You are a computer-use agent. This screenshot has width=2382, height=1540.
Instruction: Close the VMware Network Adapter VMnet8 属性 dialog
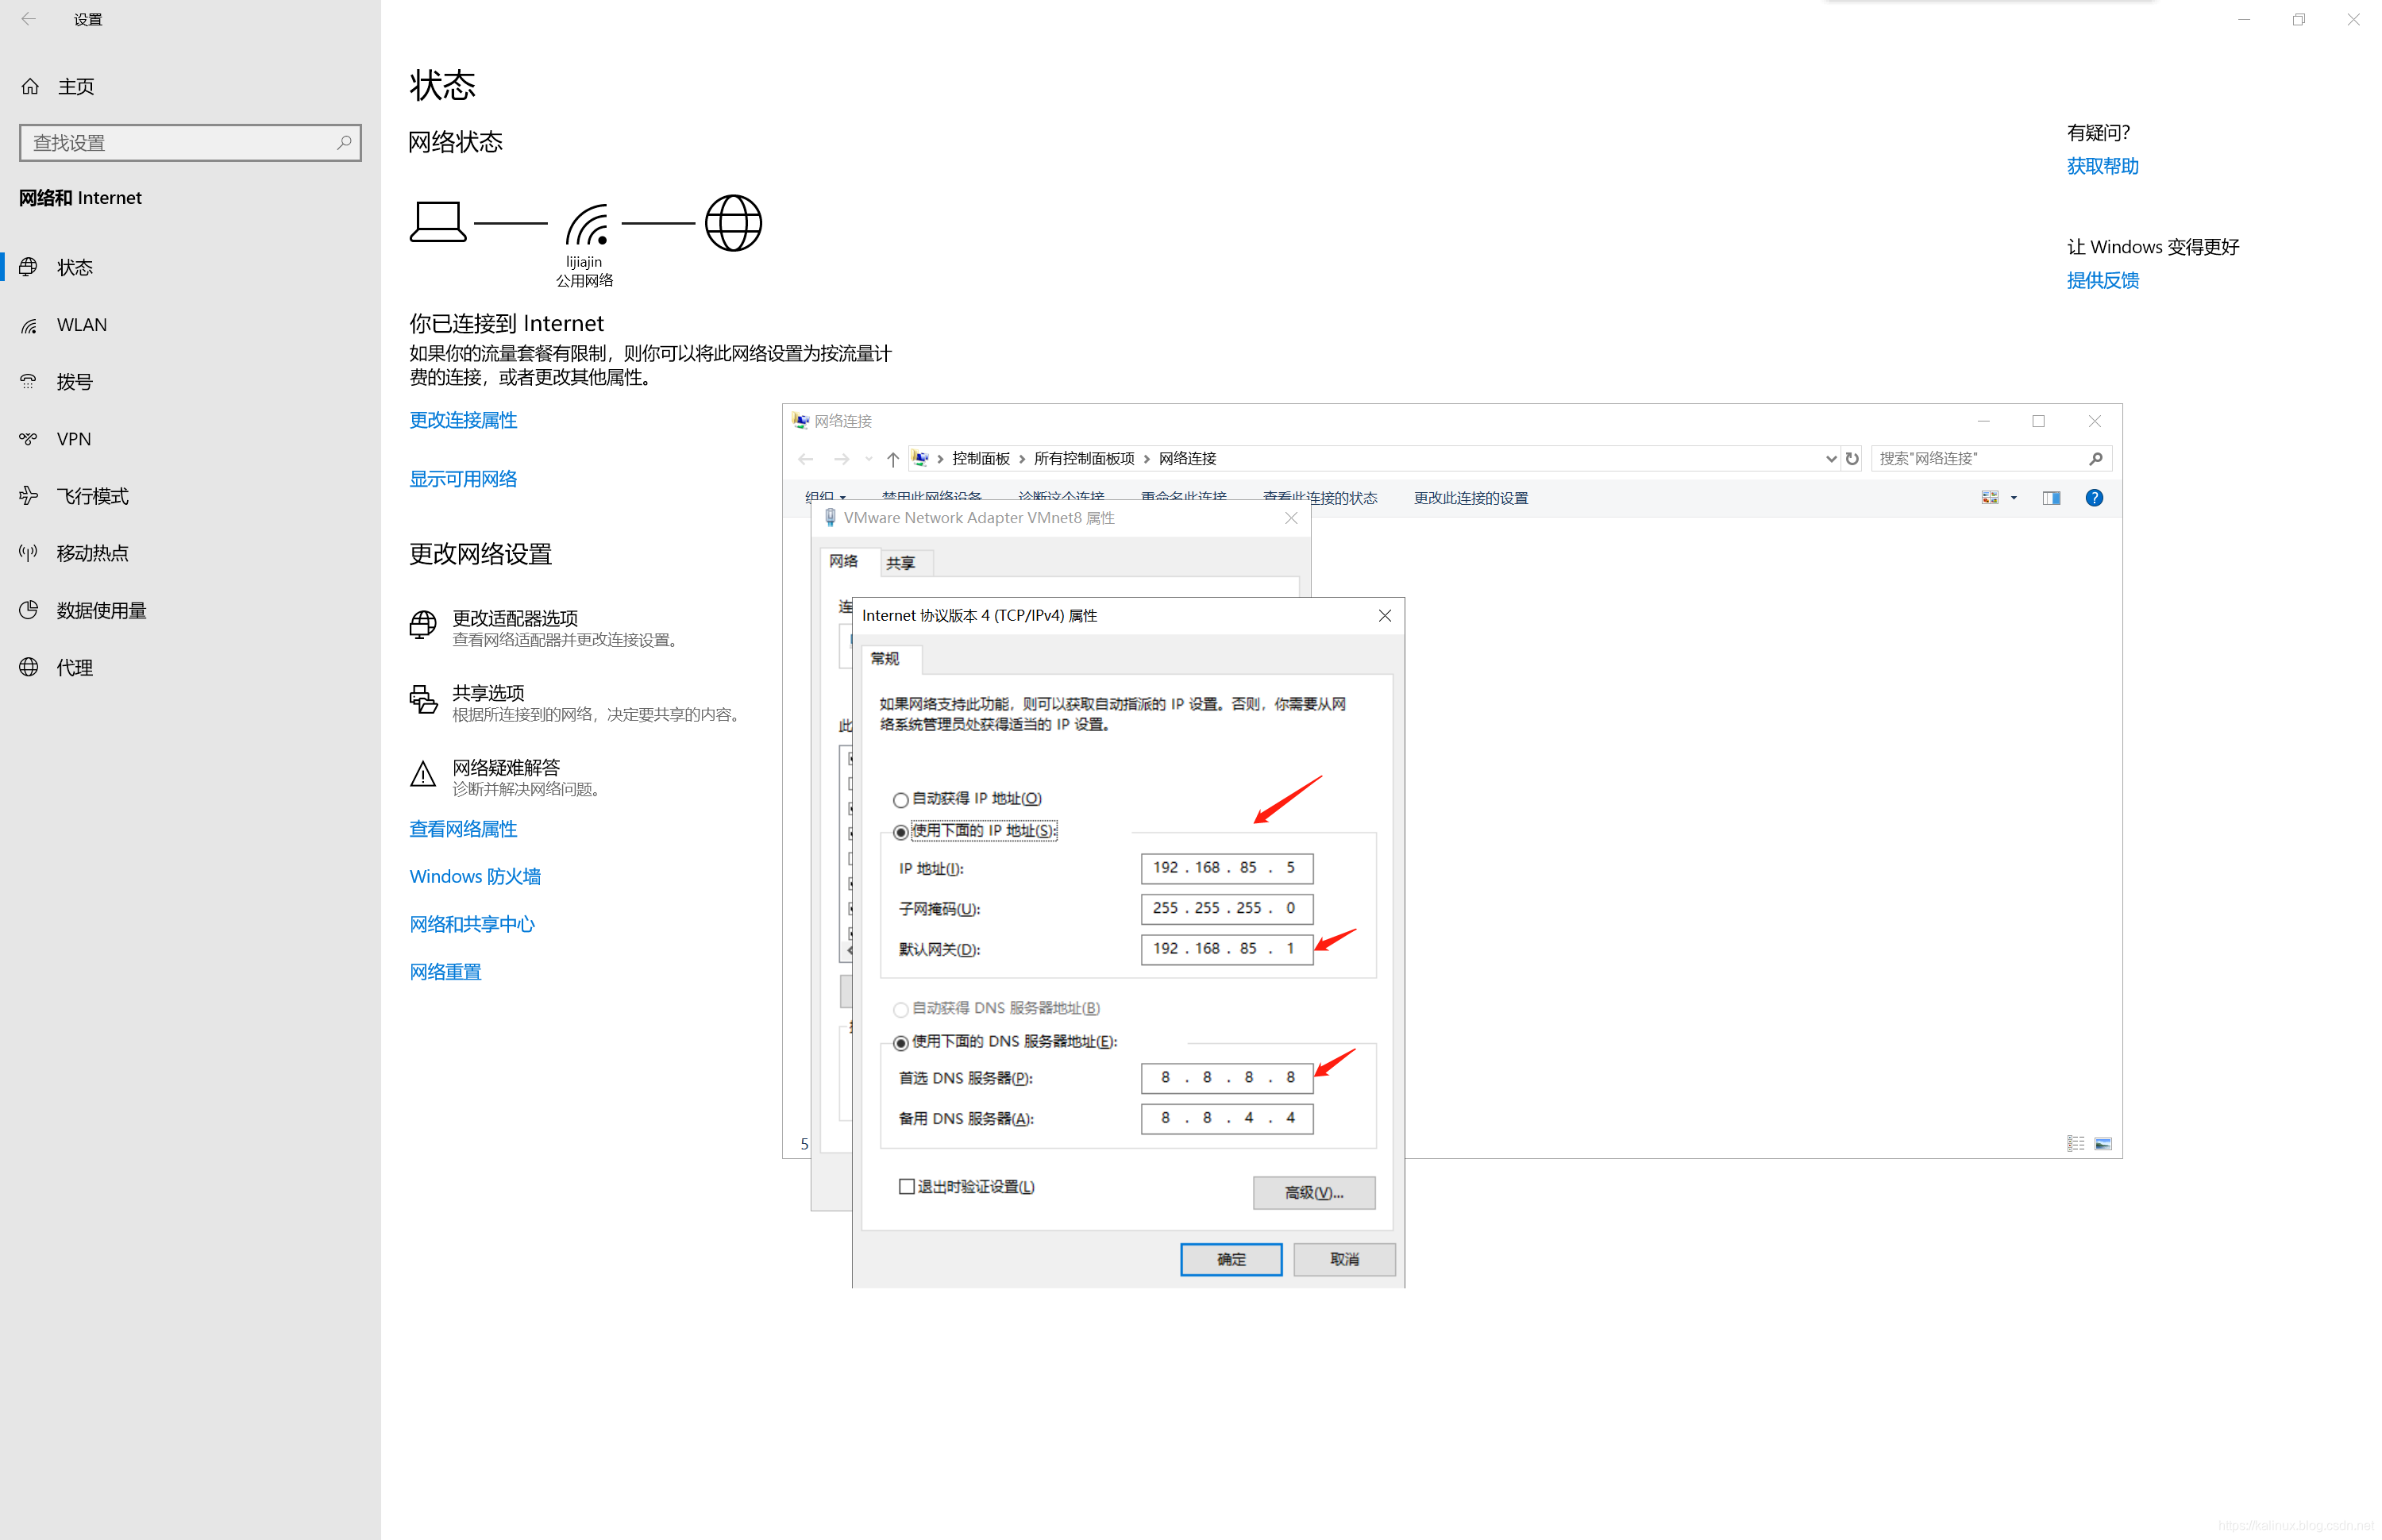(x=1291, y=518)
